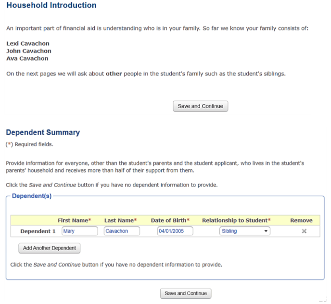
Task: Click Add Another Dependent
Action: pyautogui.click(x=50, y=248)
